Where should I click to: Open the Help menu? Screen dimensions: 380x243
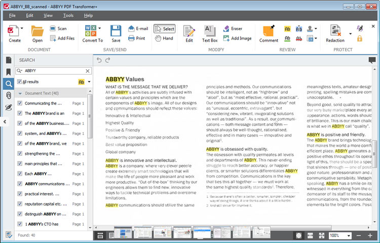[x=89, y=16]
